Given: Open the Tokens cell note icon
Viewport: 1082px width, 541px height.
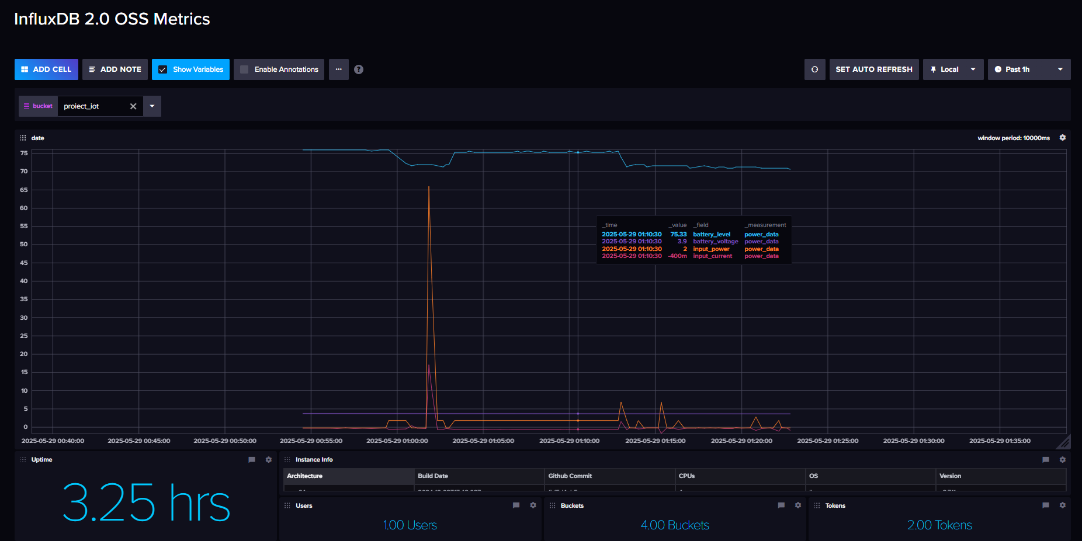Looking at the screenshot, I should click(1046, 505).
